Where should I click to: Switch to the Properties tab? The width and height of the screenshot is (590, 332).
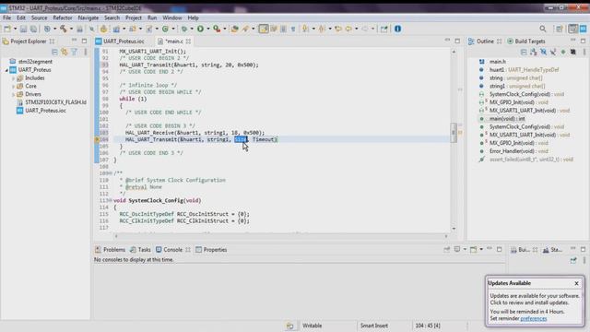(x=211, y=250)
